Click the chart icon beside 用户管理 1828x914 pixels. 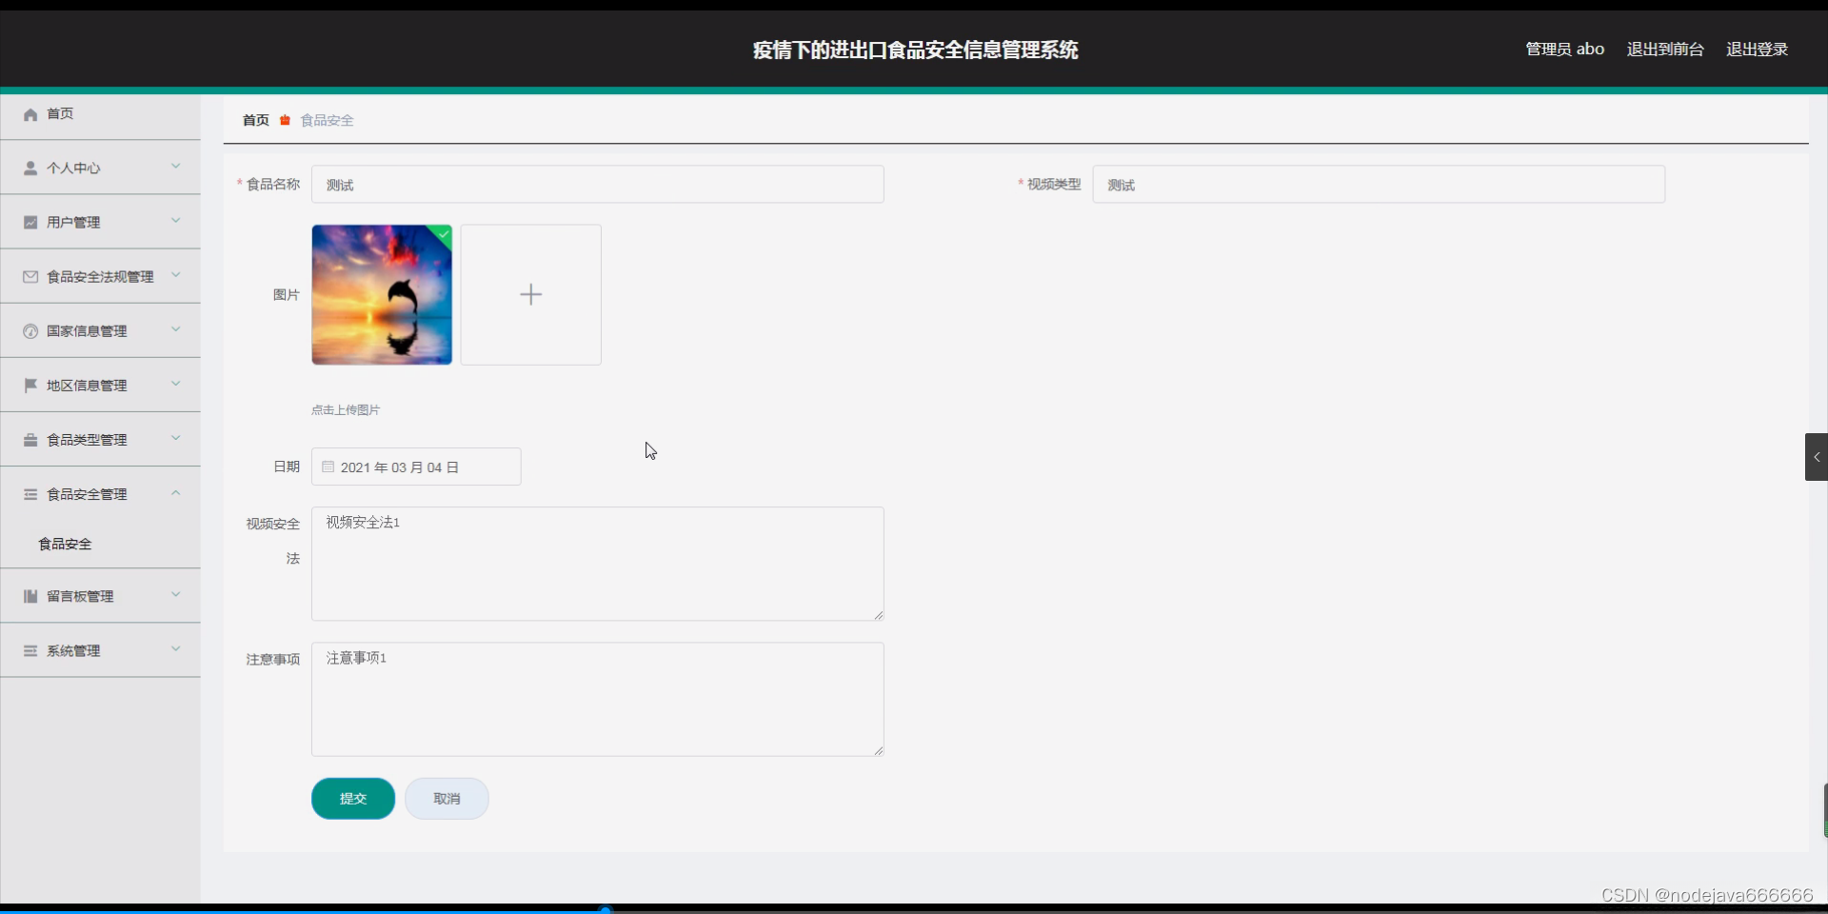(30, 223)
